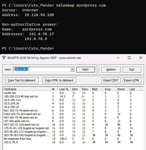Minimize the WinMTR window
The width and height of the screenshot is (146, 150).
pos(118,58)
